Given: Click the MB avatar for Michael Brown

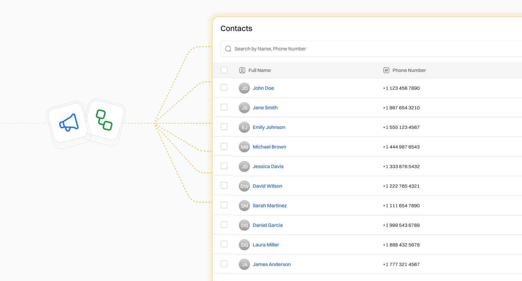Looking at the screenshot, I should [244, 147].
